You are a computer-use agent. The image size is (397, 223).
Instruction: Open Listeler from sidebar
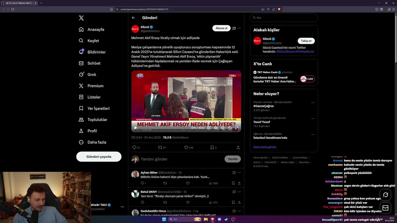[90, 97]
